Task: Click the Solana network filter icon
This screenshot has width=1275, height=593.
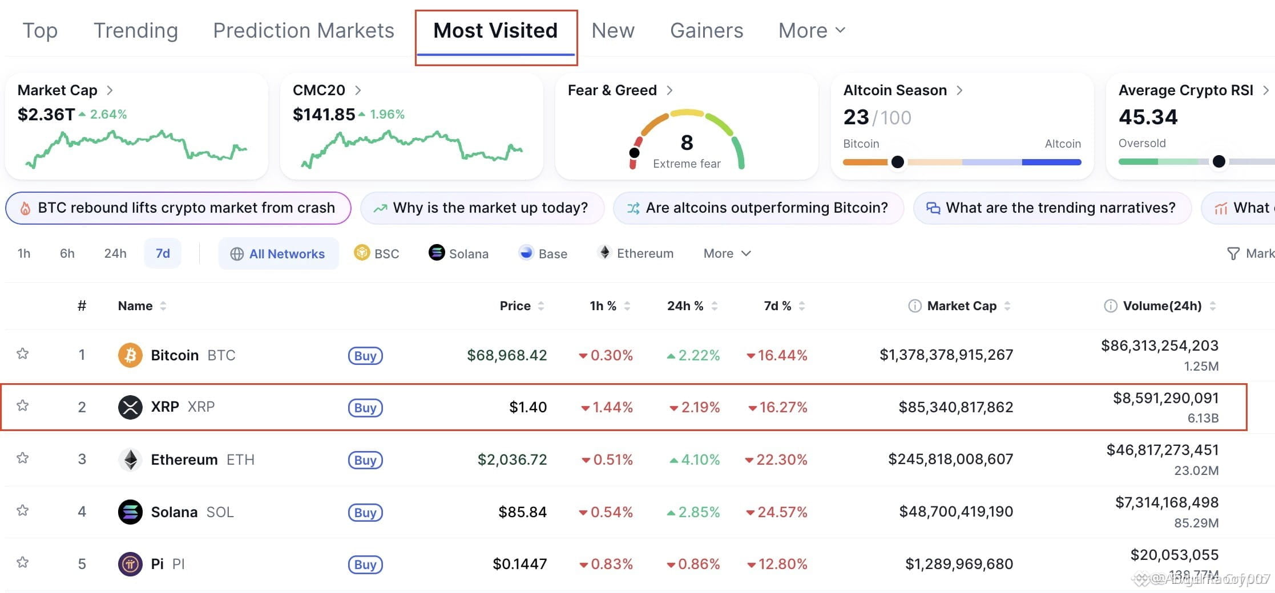Action: [x=437, y=253]
